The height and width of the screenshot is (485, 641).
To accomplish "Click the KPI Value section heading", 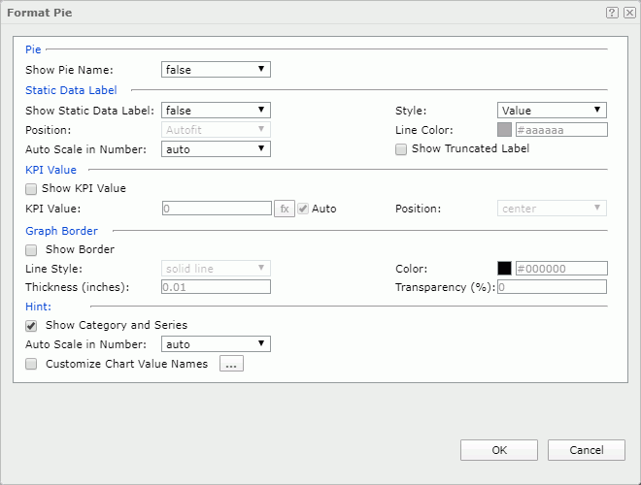I will [x=51, y=170].
